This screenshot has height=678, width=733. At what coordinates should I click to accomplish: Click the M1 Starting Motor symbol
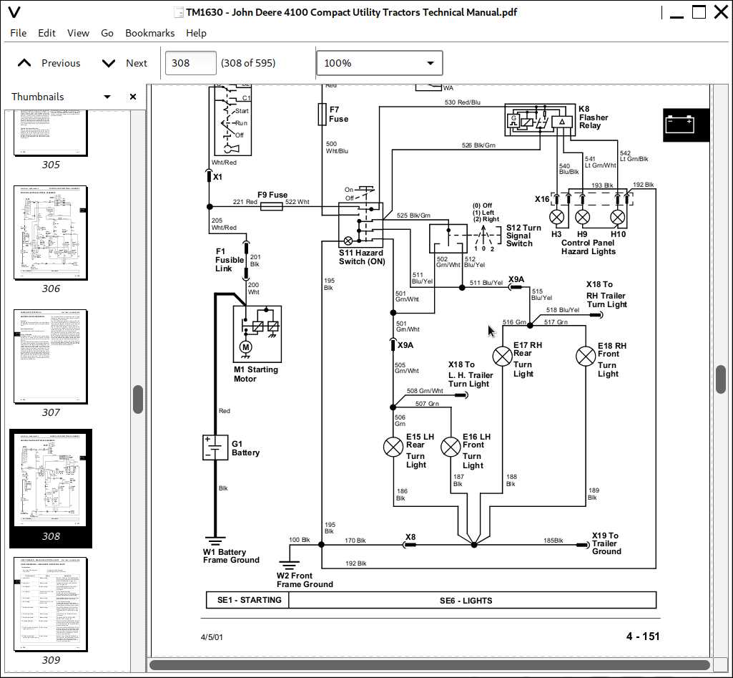(x=257, y=334)
